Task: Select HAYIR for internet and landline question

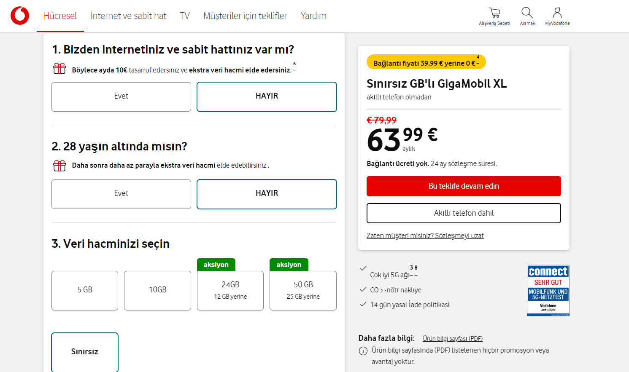Action: [x=267, y=97]
